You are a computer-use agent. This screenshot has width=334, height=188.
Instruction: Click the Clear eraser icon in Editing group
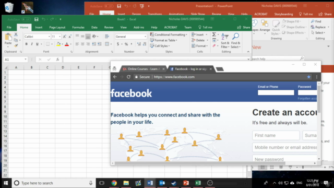(214, 45)
